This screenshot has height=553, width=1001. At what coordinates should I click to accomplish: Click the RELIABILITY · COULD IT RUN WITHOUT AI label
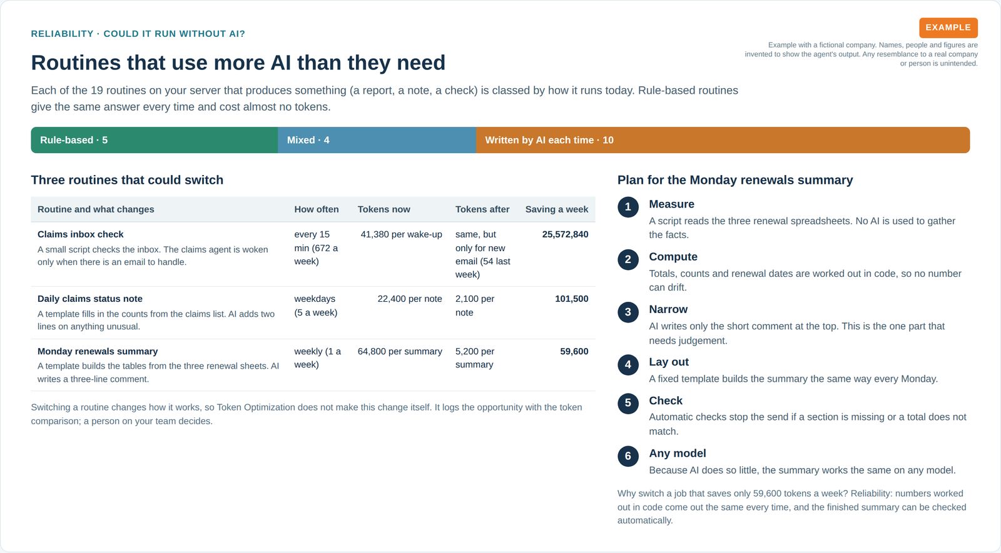(x=138, y=34)
